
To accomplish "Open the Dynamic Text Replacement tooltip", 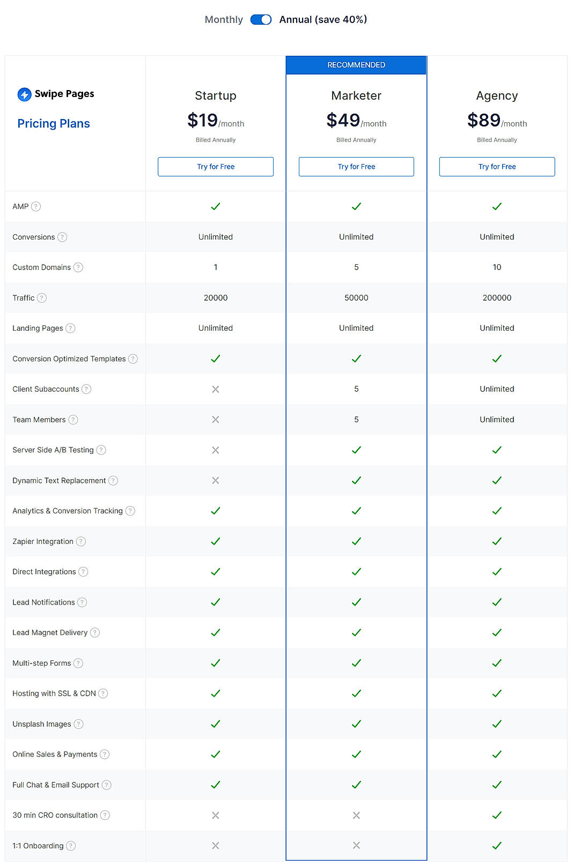I will [x=113, y=480].
